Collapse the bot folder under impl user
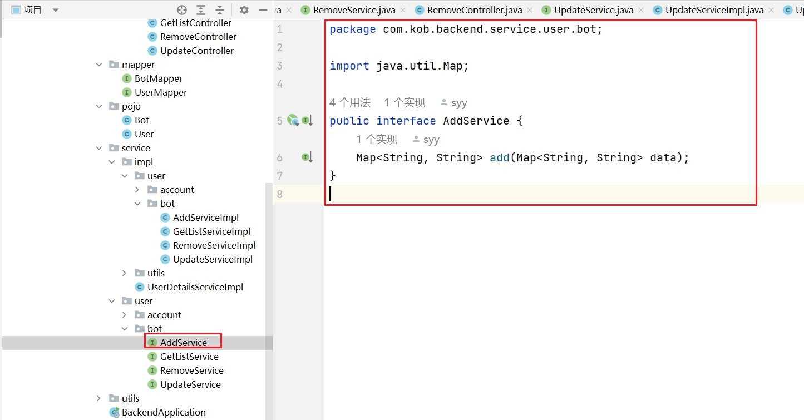Viewport: 804px width, 420px height. click(x=137, y=204)
